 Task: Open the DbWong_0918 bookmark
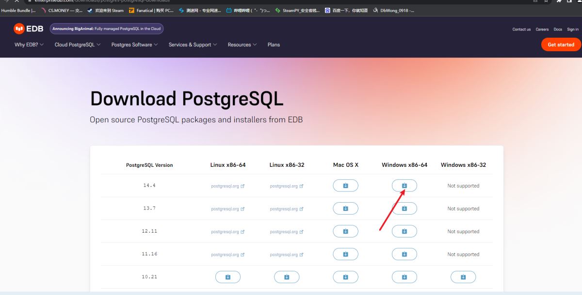(393, 10)
